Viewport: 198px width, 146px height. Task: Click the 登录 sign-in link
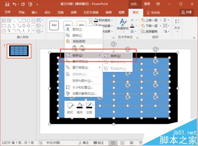(147, 4)
